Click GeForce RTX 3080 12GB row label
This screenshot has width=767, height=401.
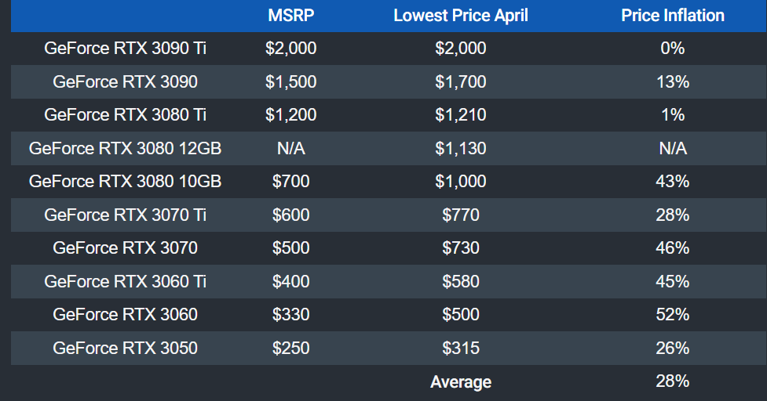126,148
